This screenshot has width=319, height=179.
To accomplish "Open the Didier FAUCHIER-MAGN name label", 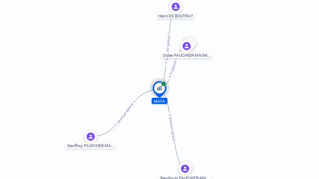I will point(186,55).
